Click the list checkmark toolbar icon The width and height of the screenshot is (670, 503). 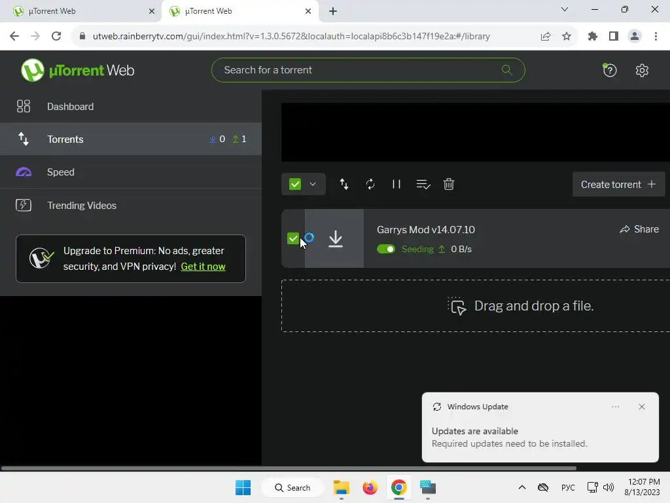(423, 184)
